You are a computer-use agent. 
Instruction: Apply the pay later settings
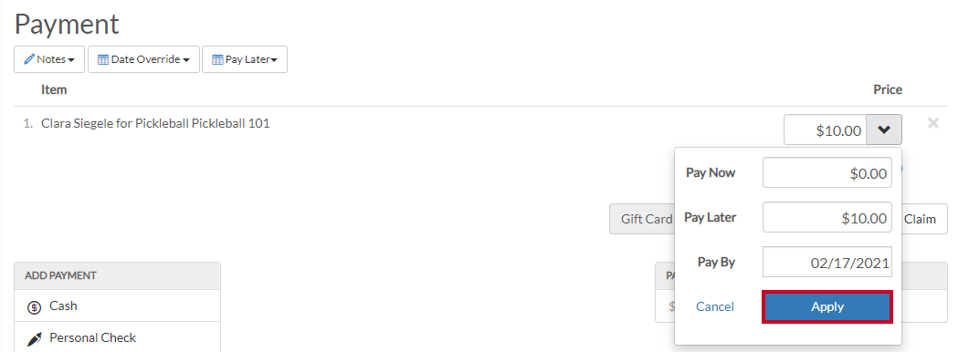(827, 307)
